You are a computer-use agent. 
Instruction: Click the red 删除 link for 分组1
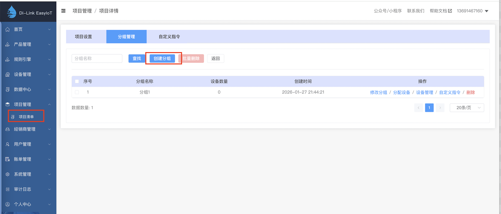[x=470, y=92]
